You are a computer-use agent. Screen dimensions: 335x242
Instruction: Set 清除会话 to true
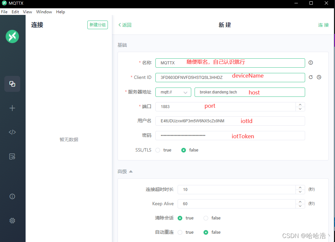180,218
